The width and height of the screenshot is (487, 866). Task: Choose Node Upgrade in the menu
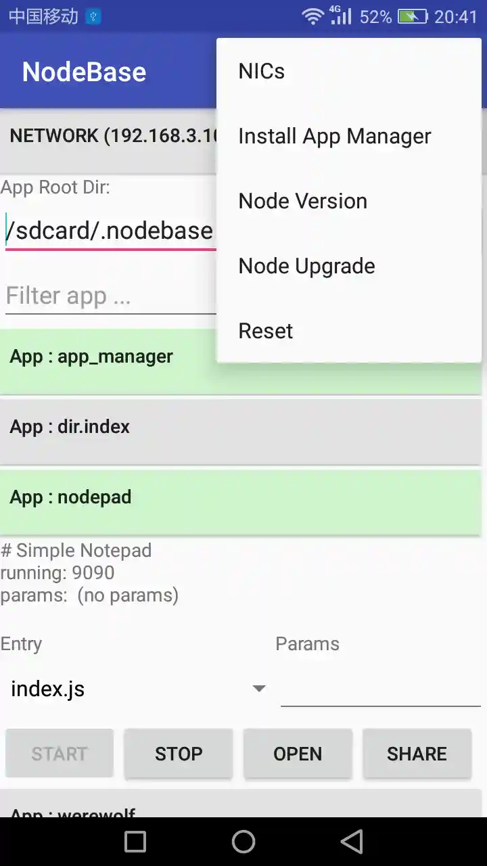[x=307, y=266]
